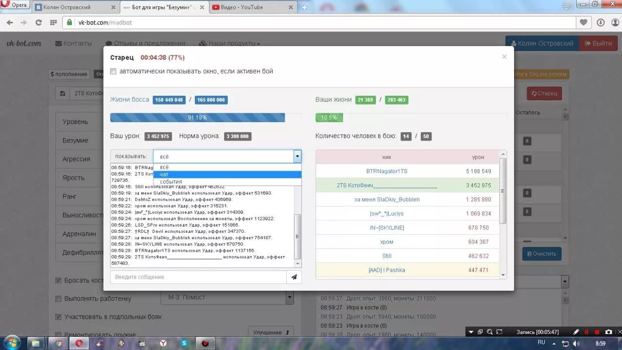
Task: Switch to Колян Островский browser tab
Action: (x=75, y=7)
